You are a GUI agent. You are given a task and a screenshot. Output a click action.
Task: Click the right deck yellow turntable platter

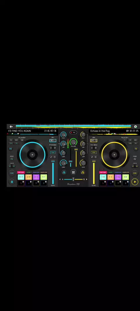[x=114, y=155]
